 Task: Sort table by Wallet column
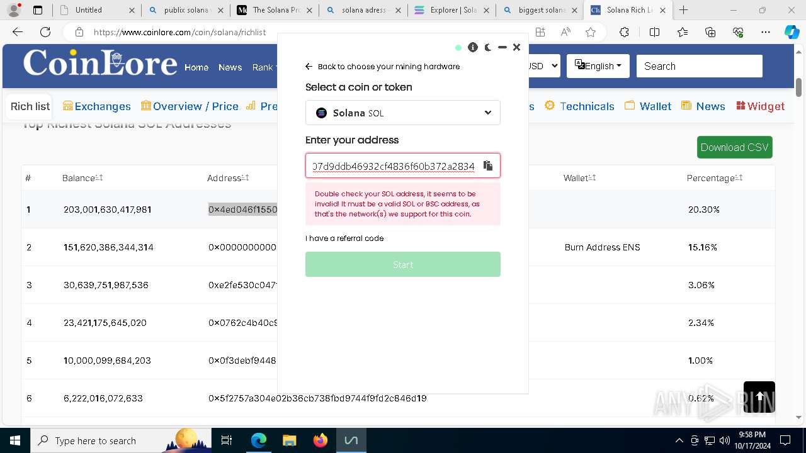(x=579, y=178)
